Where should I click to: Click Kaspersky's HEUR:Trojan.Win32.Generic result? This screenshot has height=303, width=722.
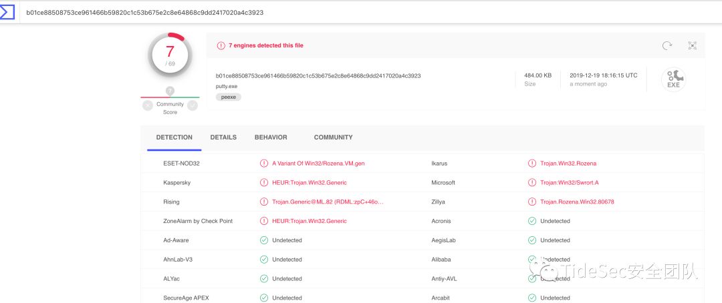point(309,182)
